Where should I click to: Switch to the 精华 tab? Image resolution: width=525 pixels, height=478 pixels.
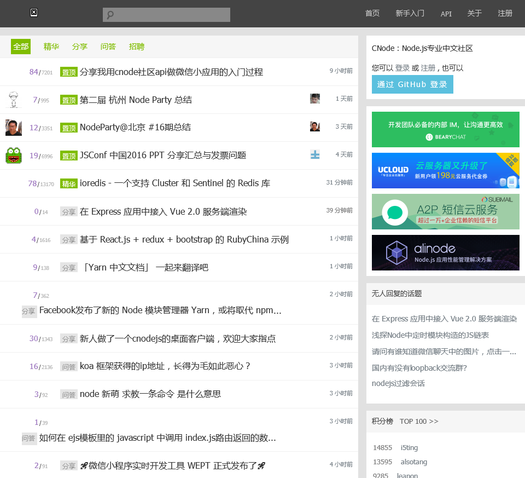point(51,47)
